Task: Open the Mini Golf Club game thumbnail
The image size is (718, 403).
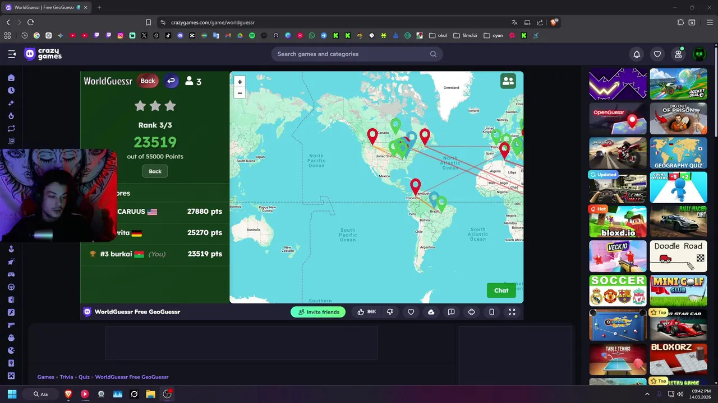Action: 678,290
